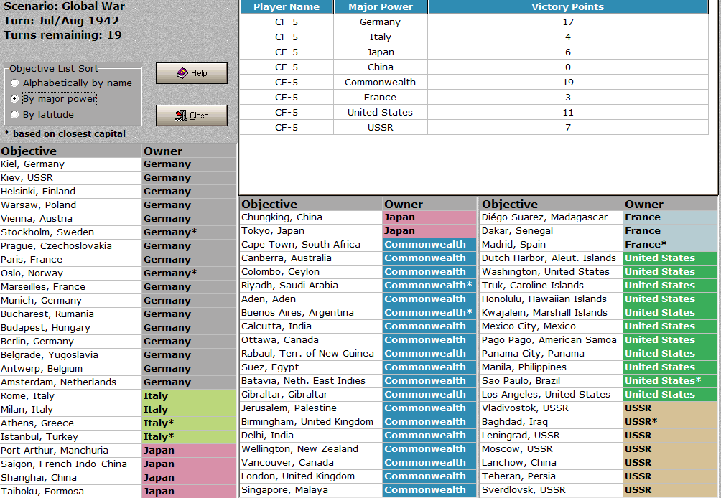Open the Help button
This screenshot has height=498, width=721.
(192, 73)
